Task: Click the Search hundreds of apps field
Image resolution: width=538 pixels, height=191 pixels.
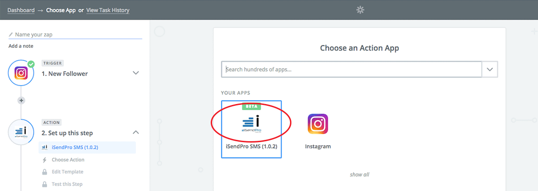Action: coord(351,69)
